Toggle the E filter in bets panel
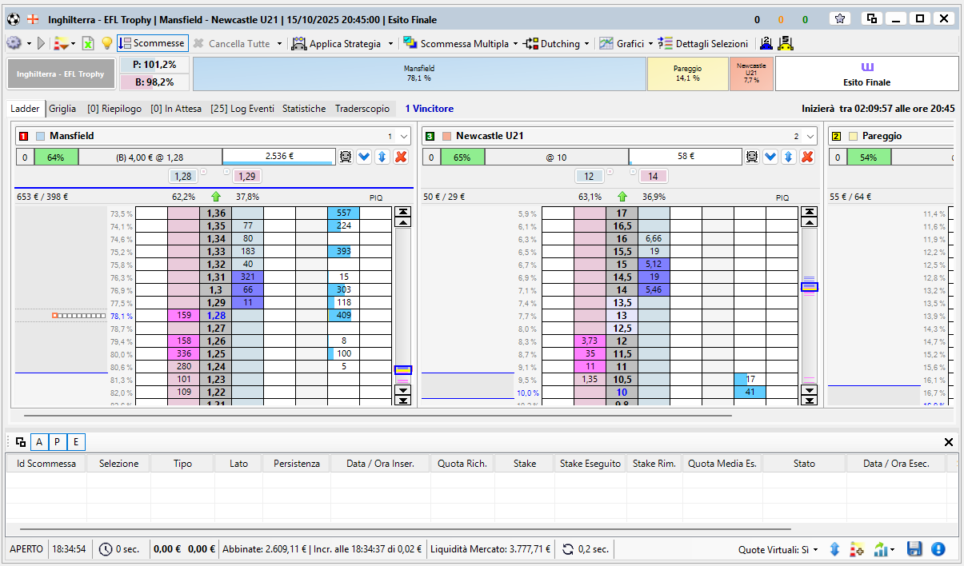The width and height of the screenshot is (964, 566). coord(76,442)
